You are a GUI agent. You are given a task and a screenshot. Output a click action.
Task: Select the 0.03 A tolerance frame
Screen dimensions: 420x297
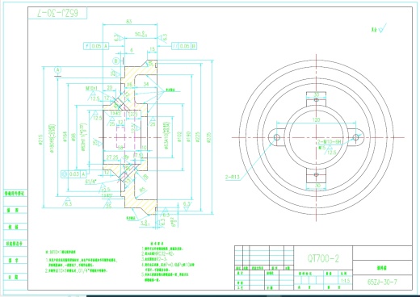pos(74,174)
